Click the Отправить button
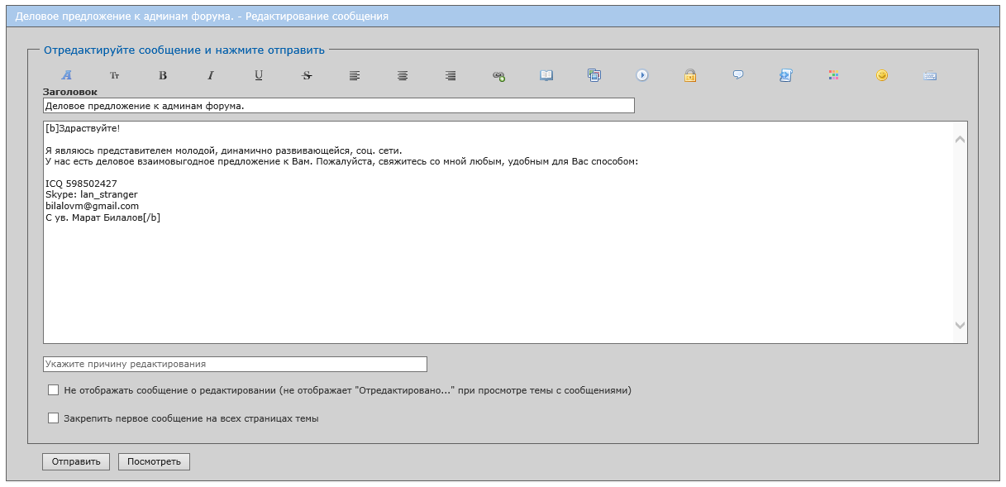The image size is (1006, 487). tap(76, 461)
